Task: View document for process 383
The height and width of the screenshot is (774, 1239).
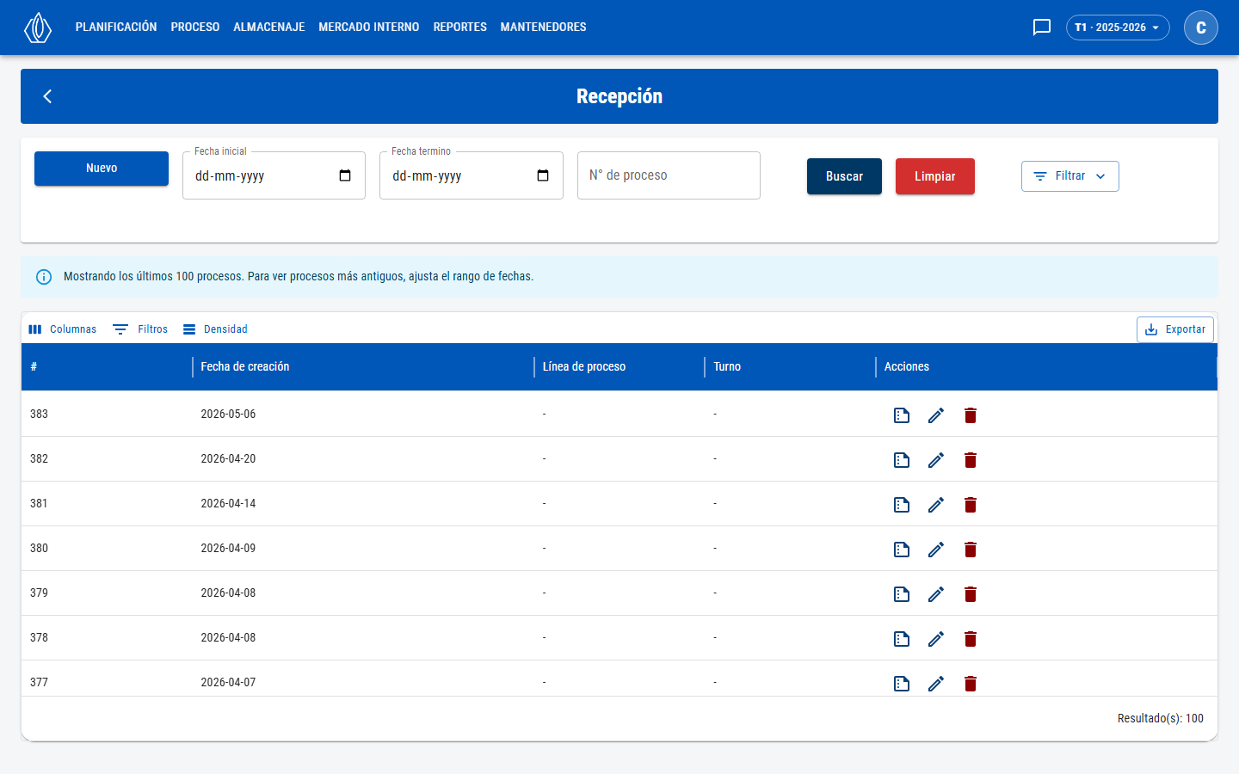Action: 902,415
